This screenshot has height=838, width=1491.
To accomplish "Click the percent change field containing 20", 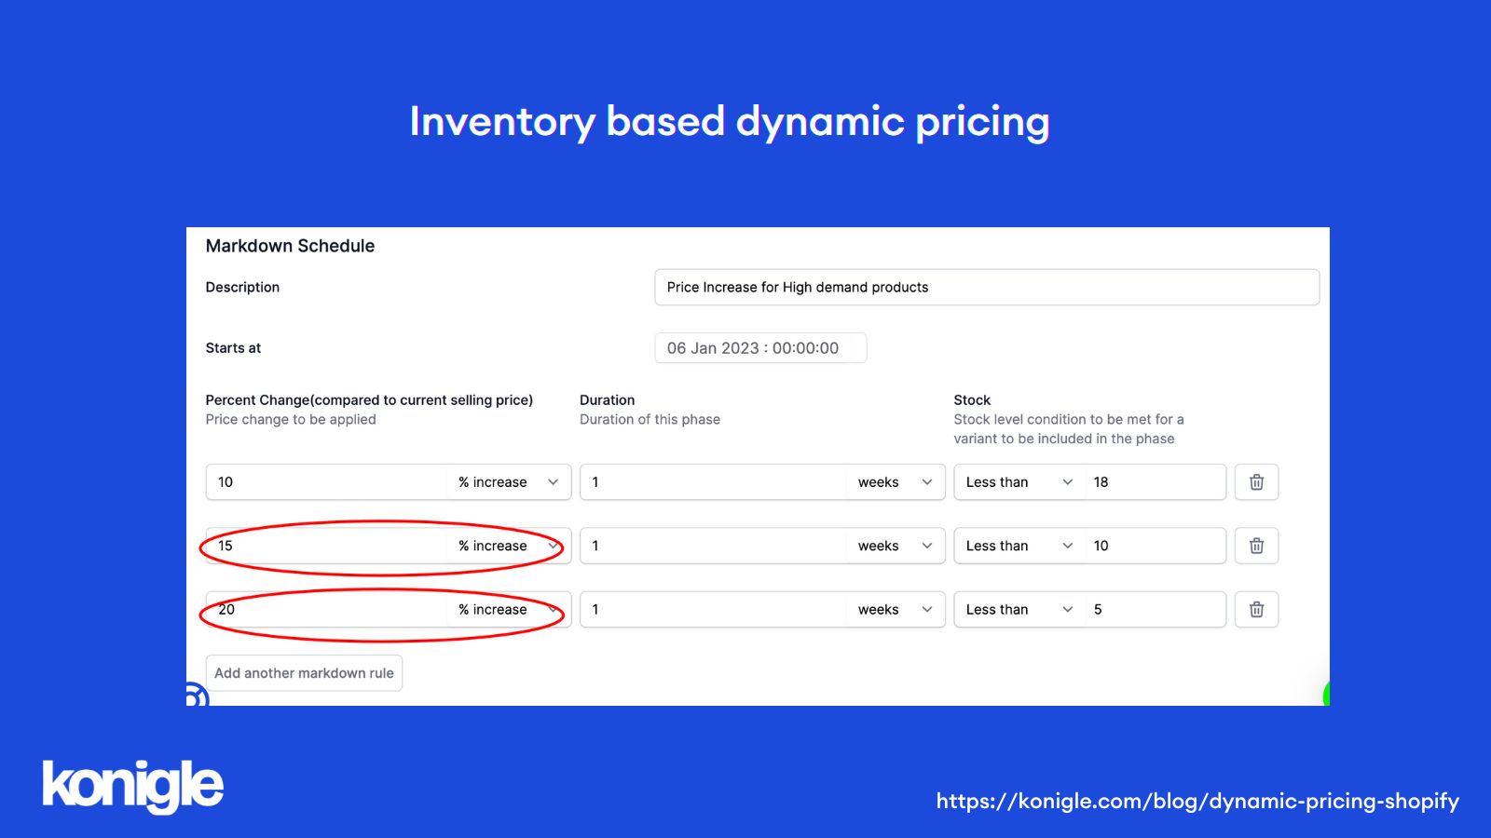I will [327, 609].
